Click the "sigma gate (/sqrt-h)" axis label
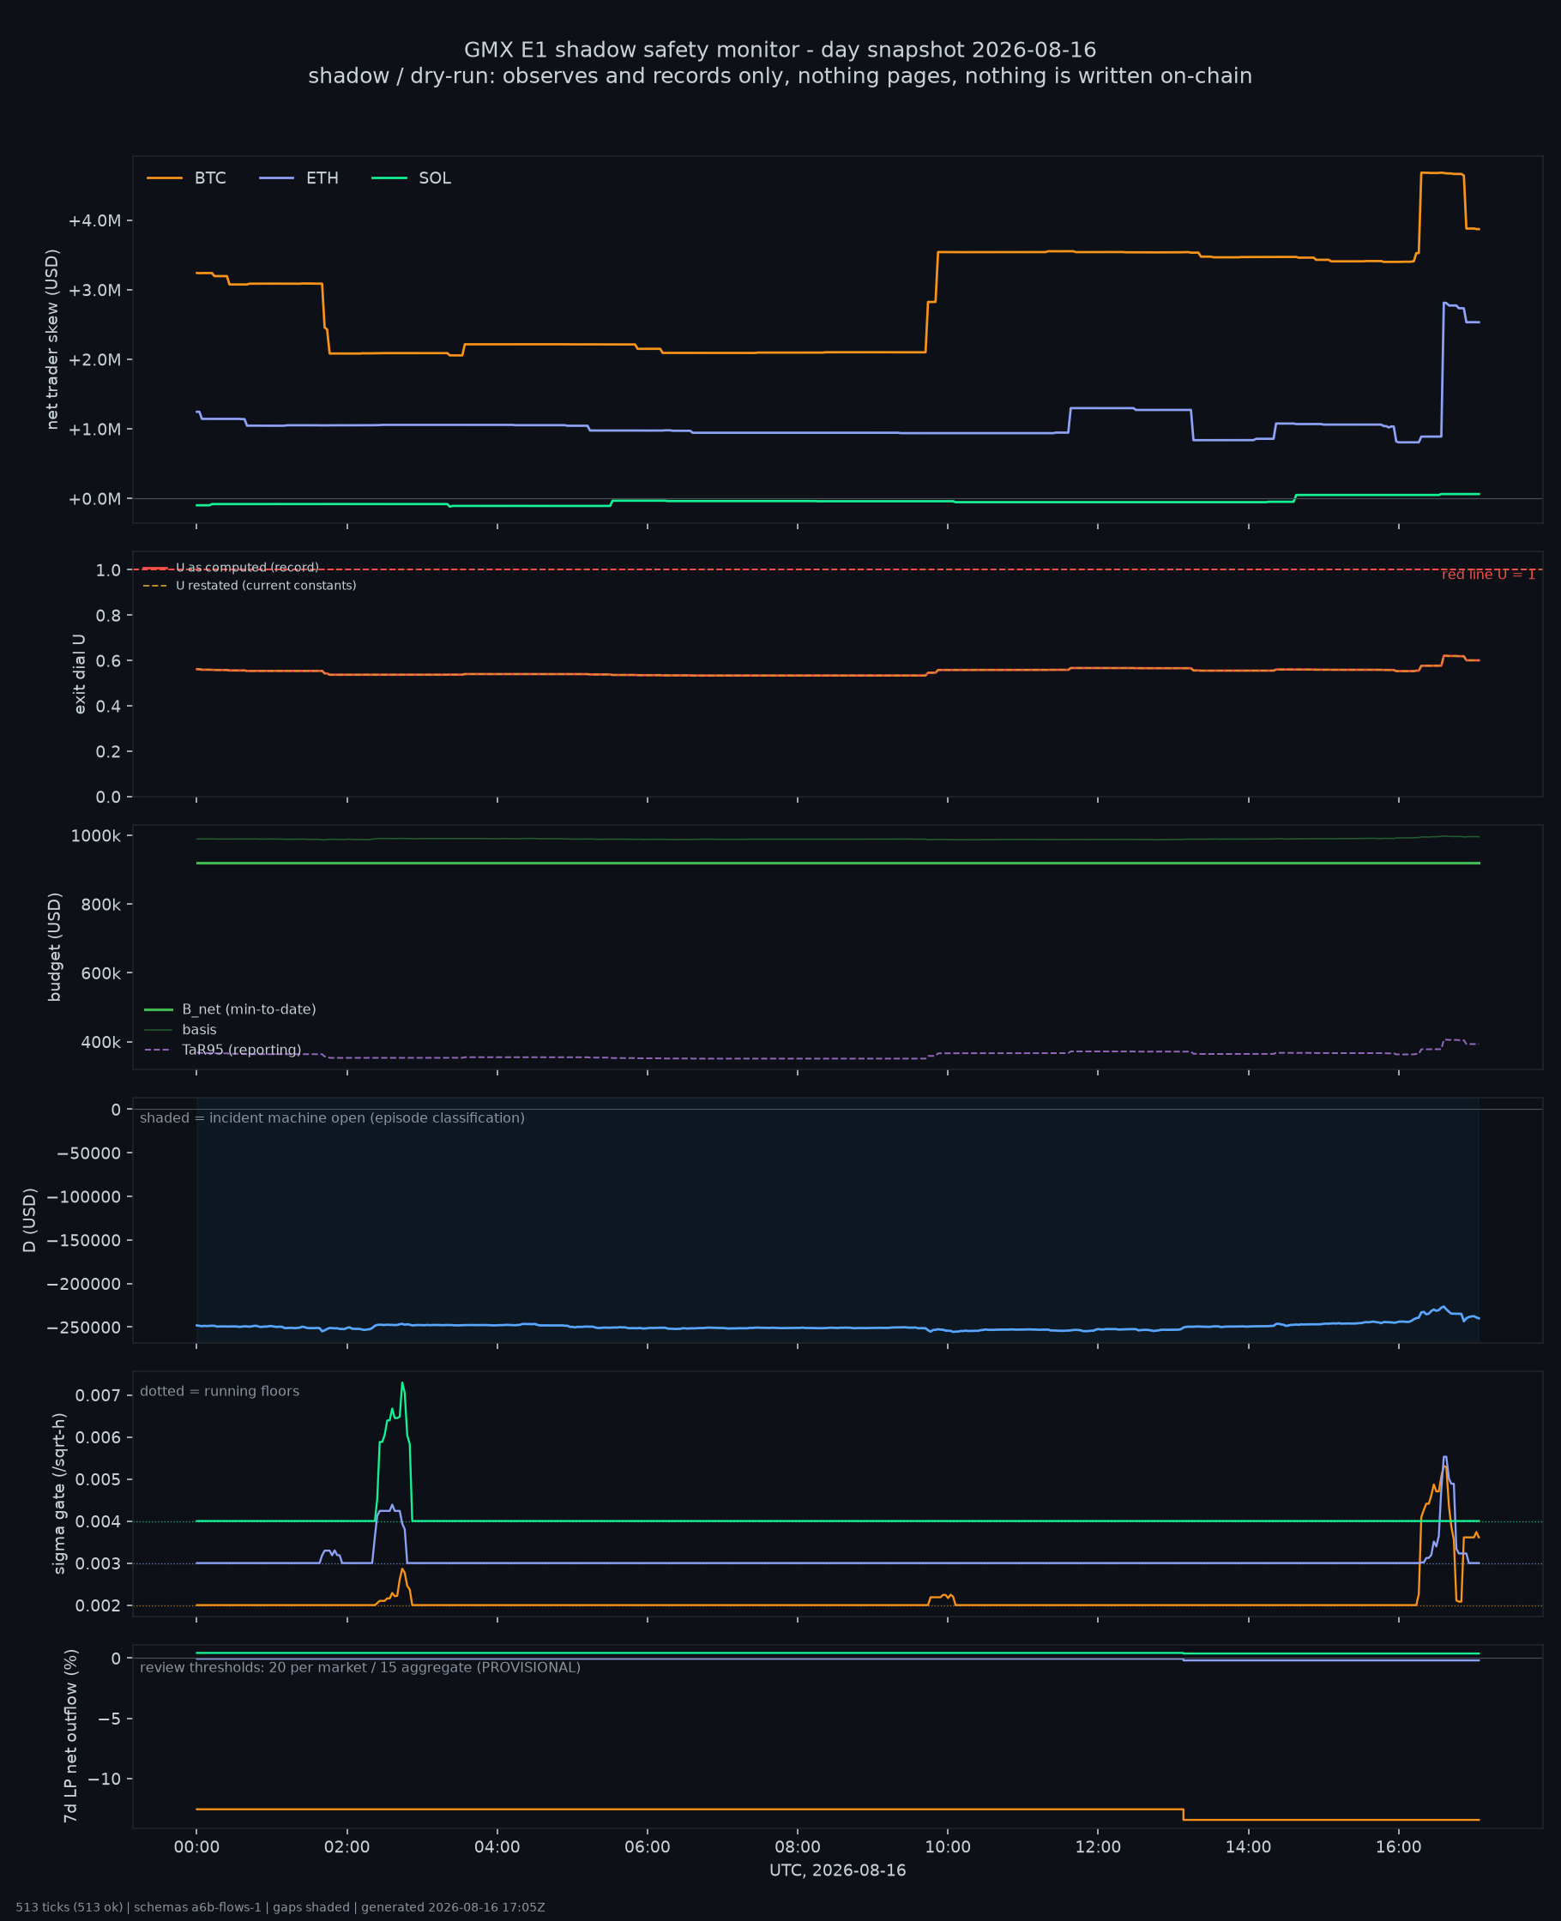 (x=59, y=1493)
